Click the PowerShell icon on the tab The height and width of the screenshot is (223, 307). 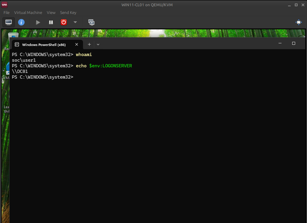(17, 44)
